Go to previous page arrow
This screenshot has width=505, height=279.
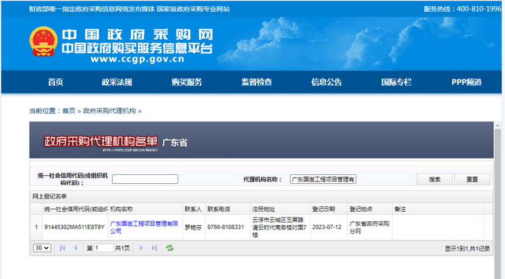point(75,248)
